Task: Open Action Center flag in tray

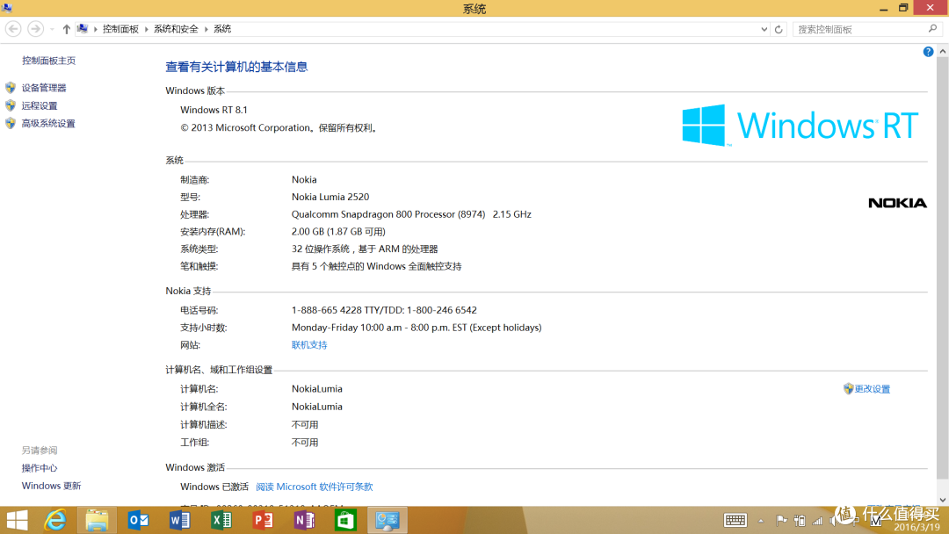Action: pos(781,520)
